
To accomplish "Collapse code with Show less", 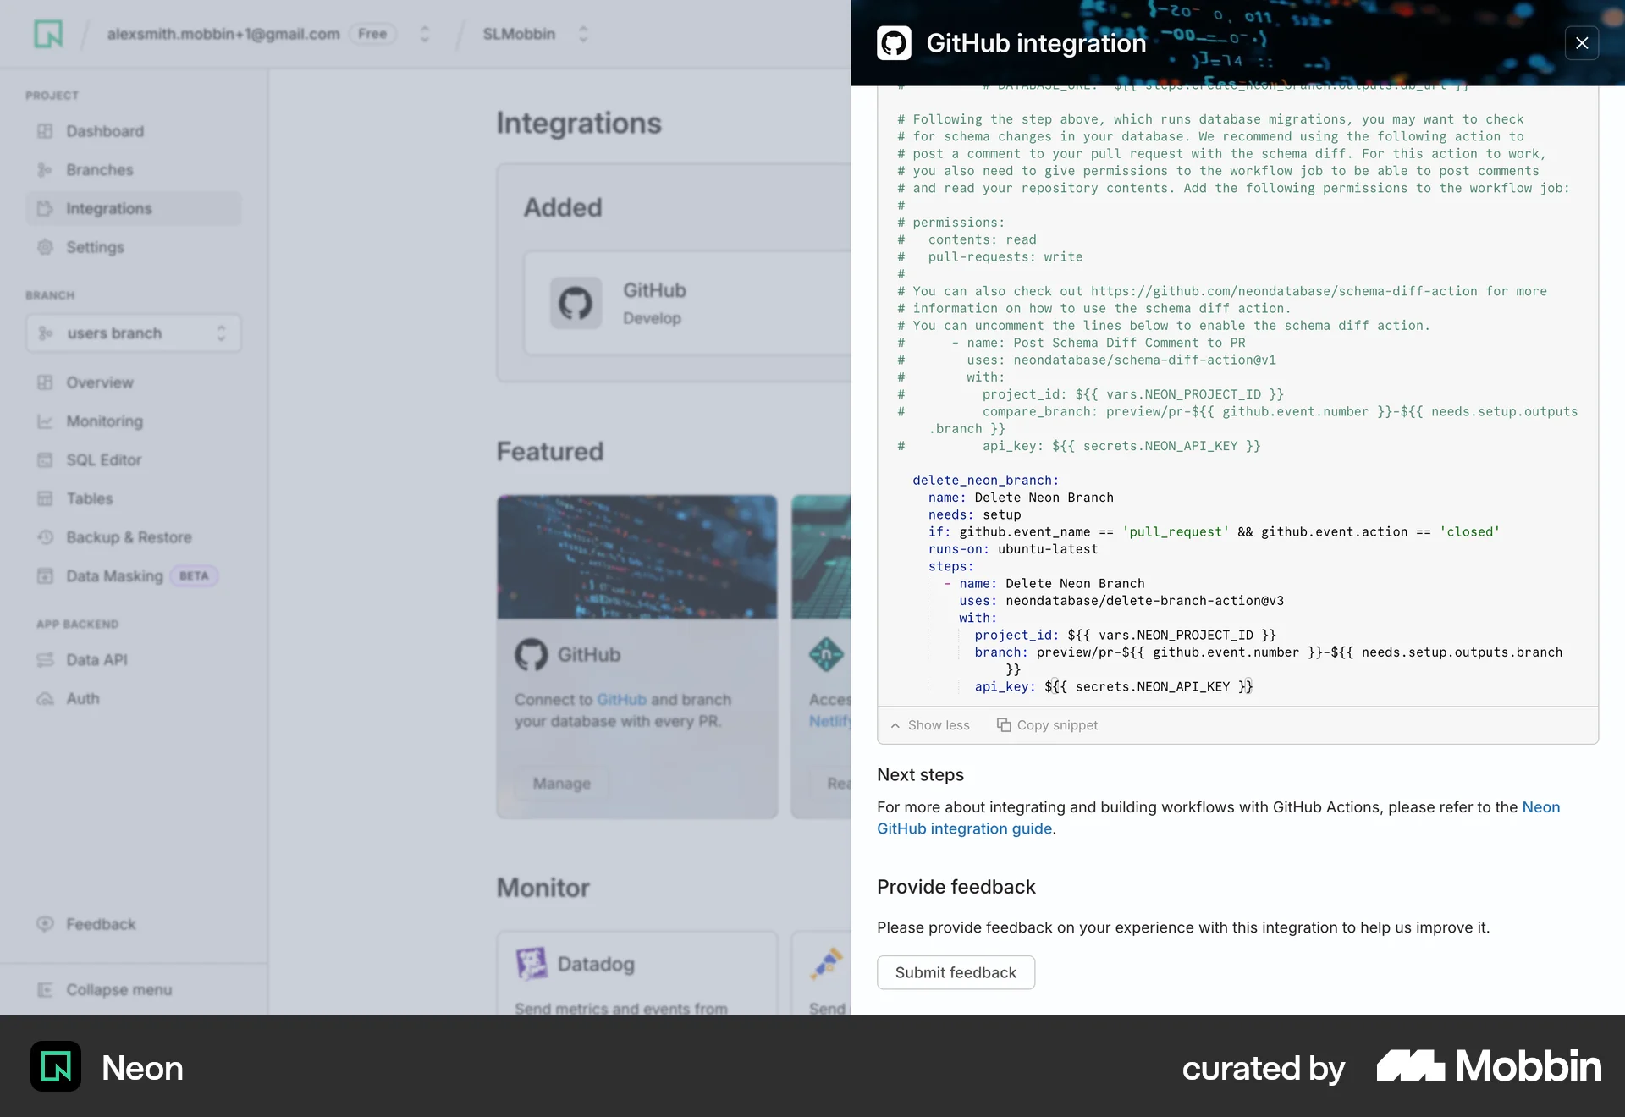I will pyautogui.click(x=930, y=725).
